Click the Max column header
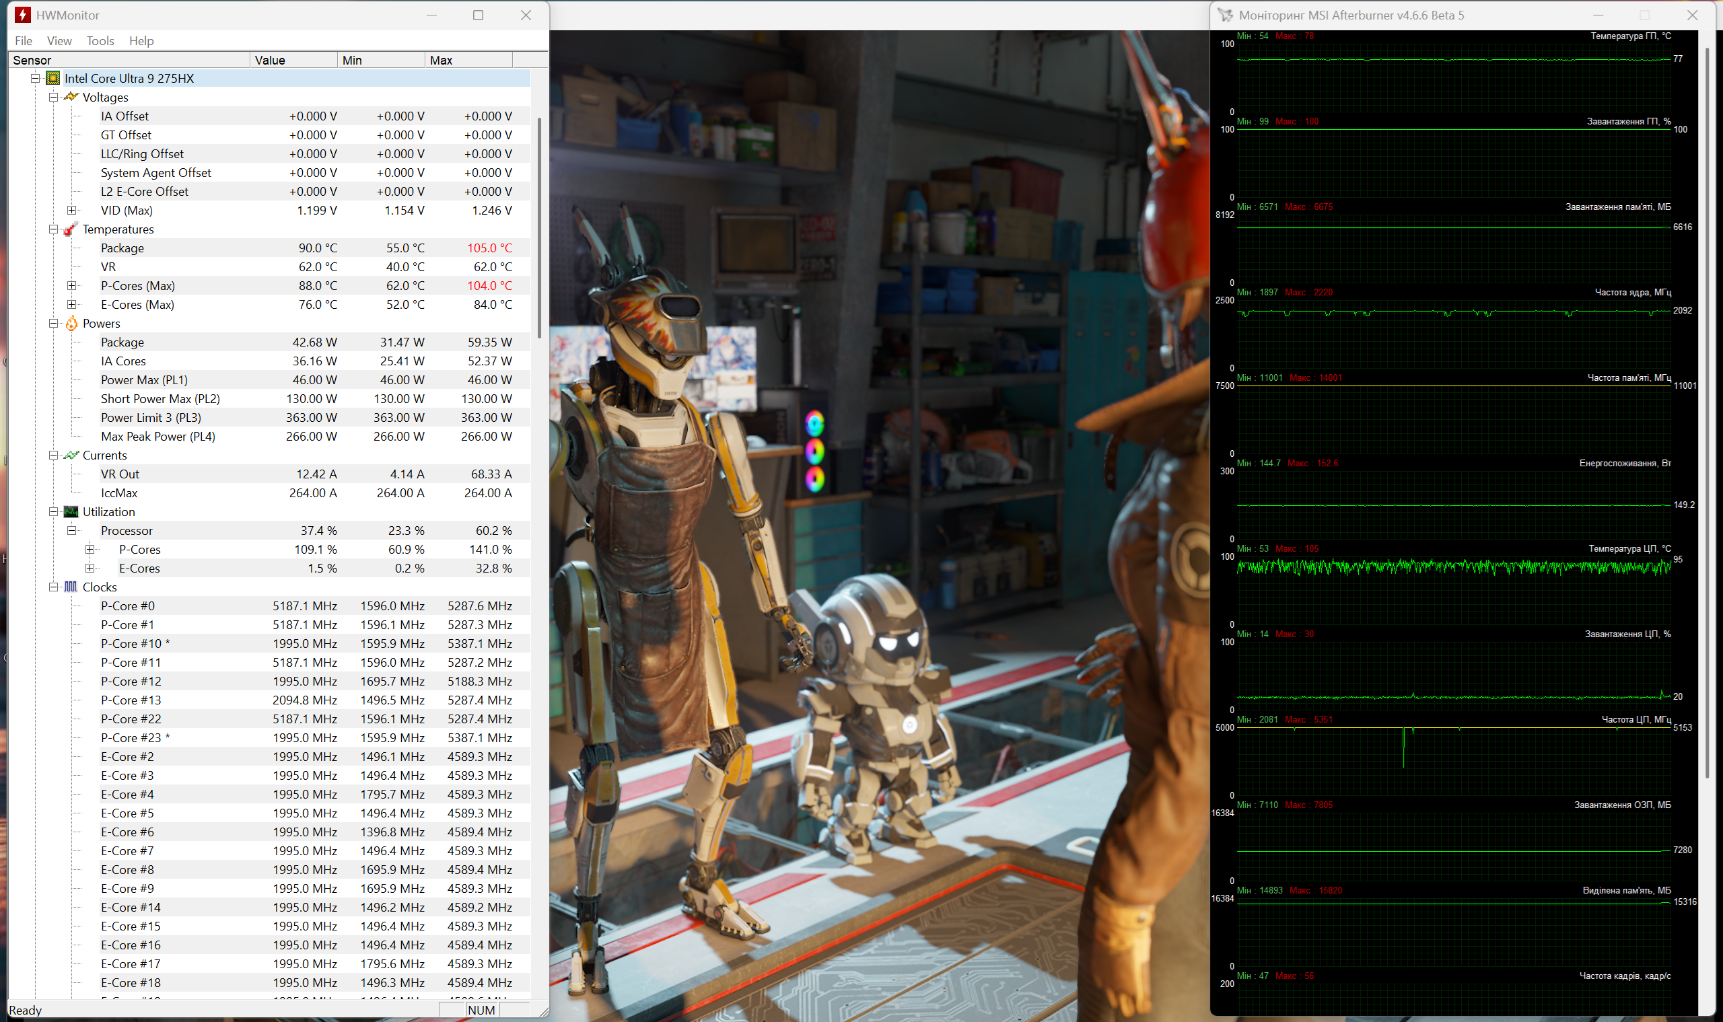This screenshot has height=1022, width=1723. [x=467, y=60]
